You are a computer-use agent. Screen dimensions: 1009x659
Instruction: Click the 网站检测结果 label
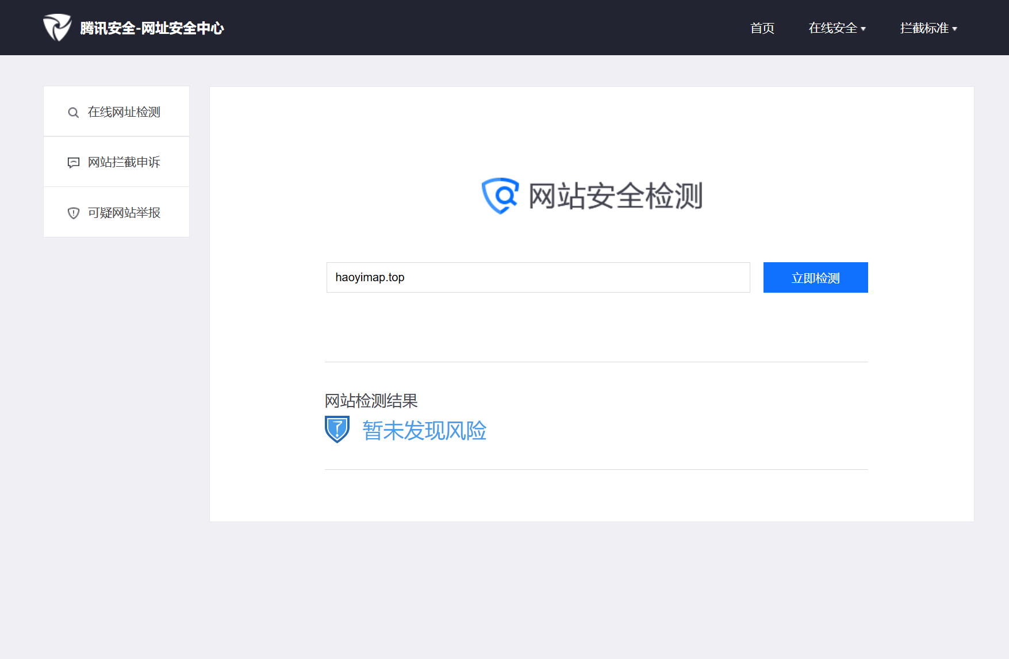pyautogui.click(x=371, y=400)
